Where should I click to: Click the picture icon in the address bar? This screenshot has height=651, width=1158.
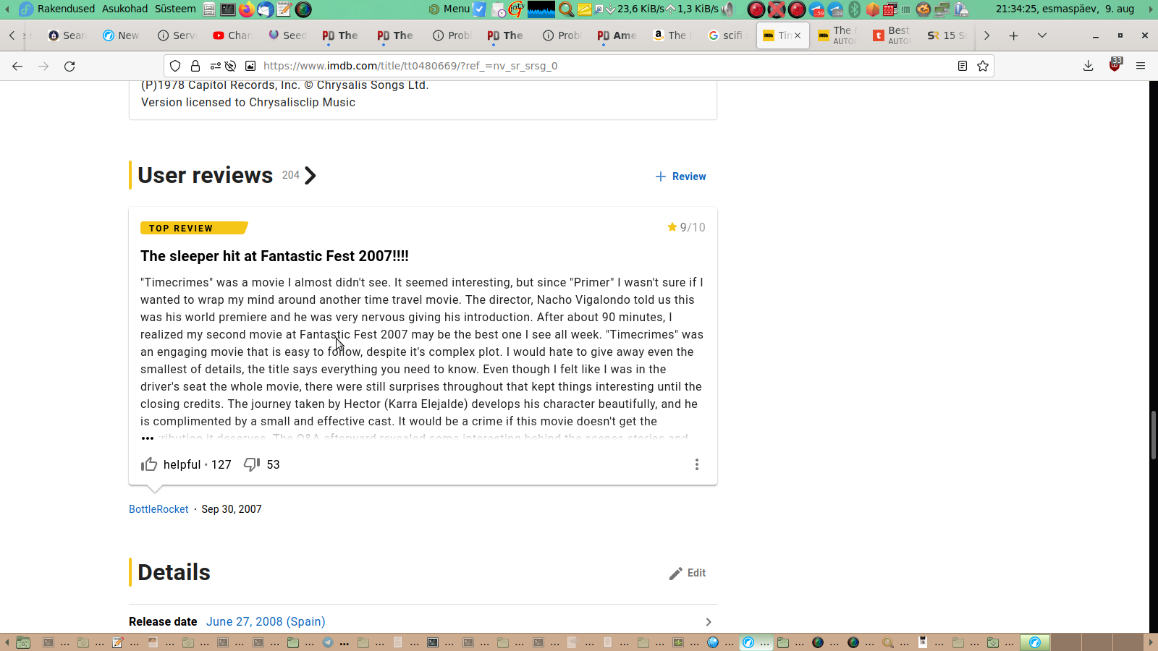[250, 66]
